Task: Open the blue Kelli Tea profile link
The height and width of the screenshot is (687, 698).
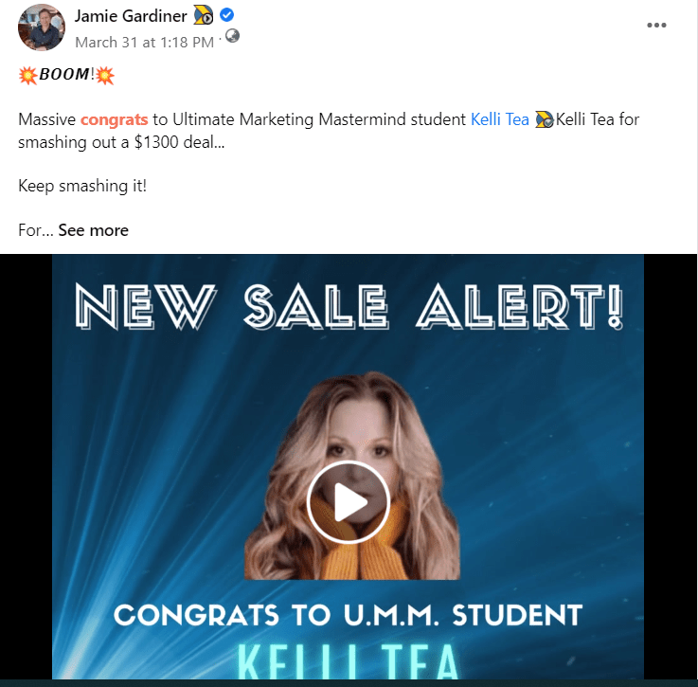Action: click(x=500, y=119)
